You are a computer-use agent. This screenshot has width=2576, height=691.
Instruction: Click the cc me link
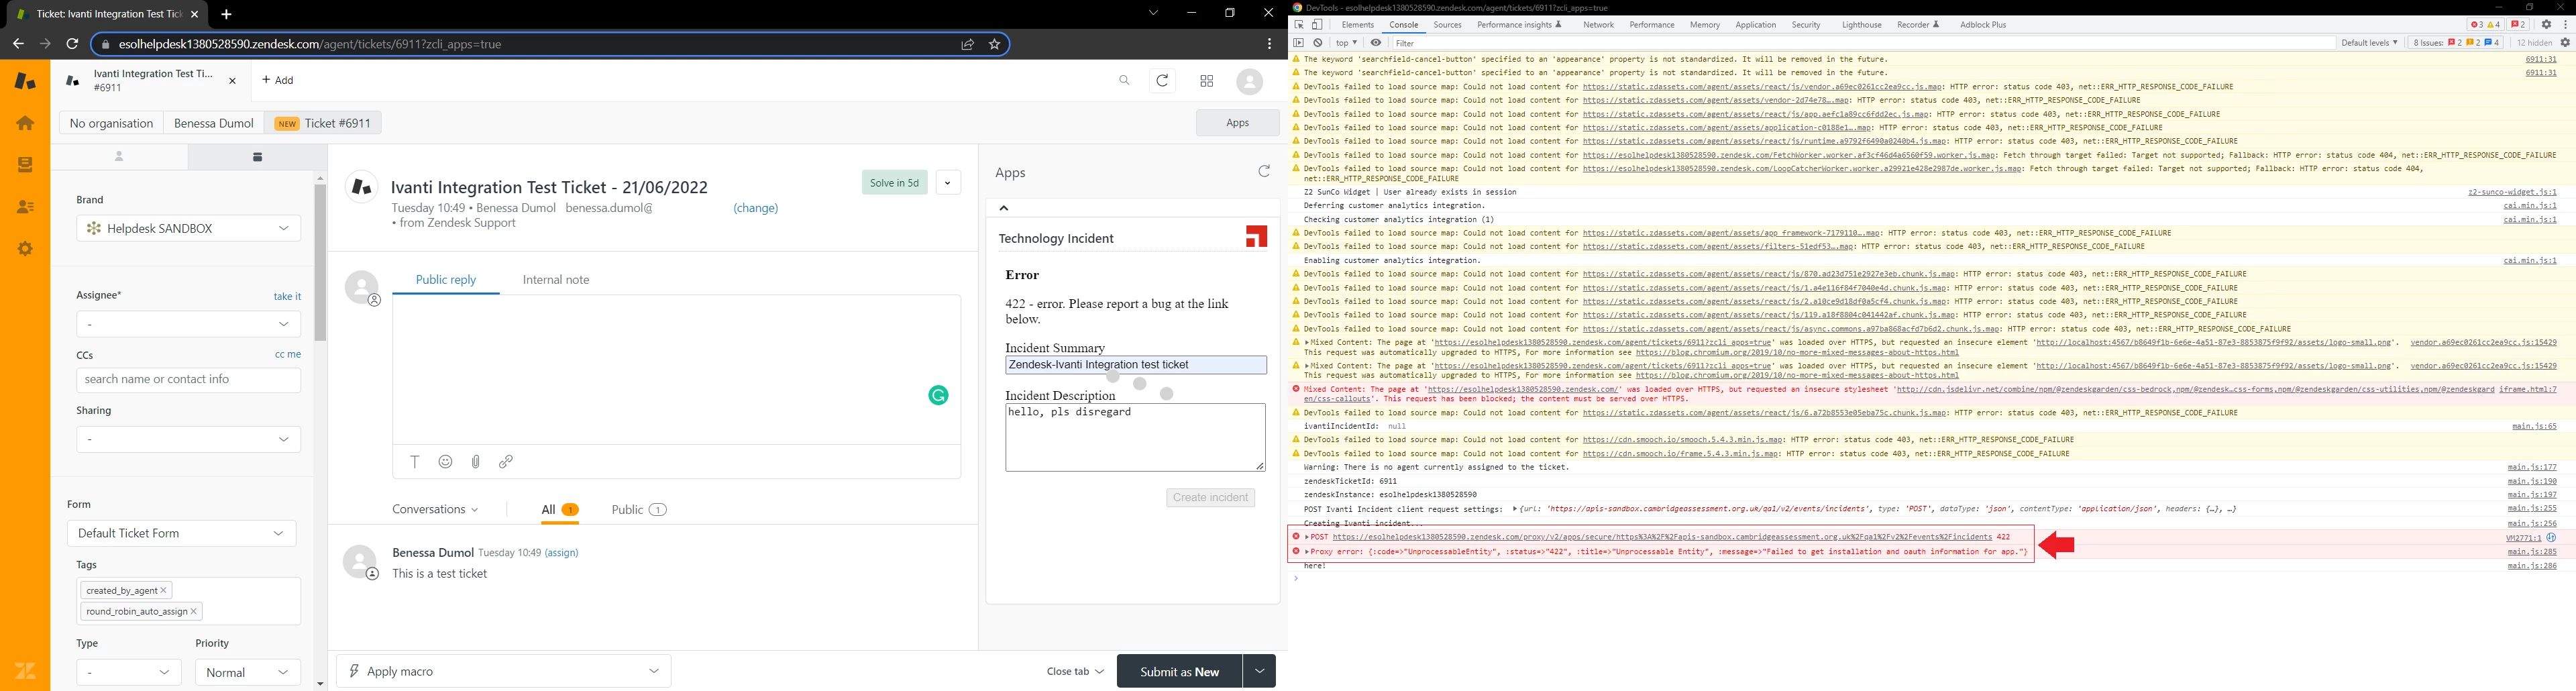point(288,354)
